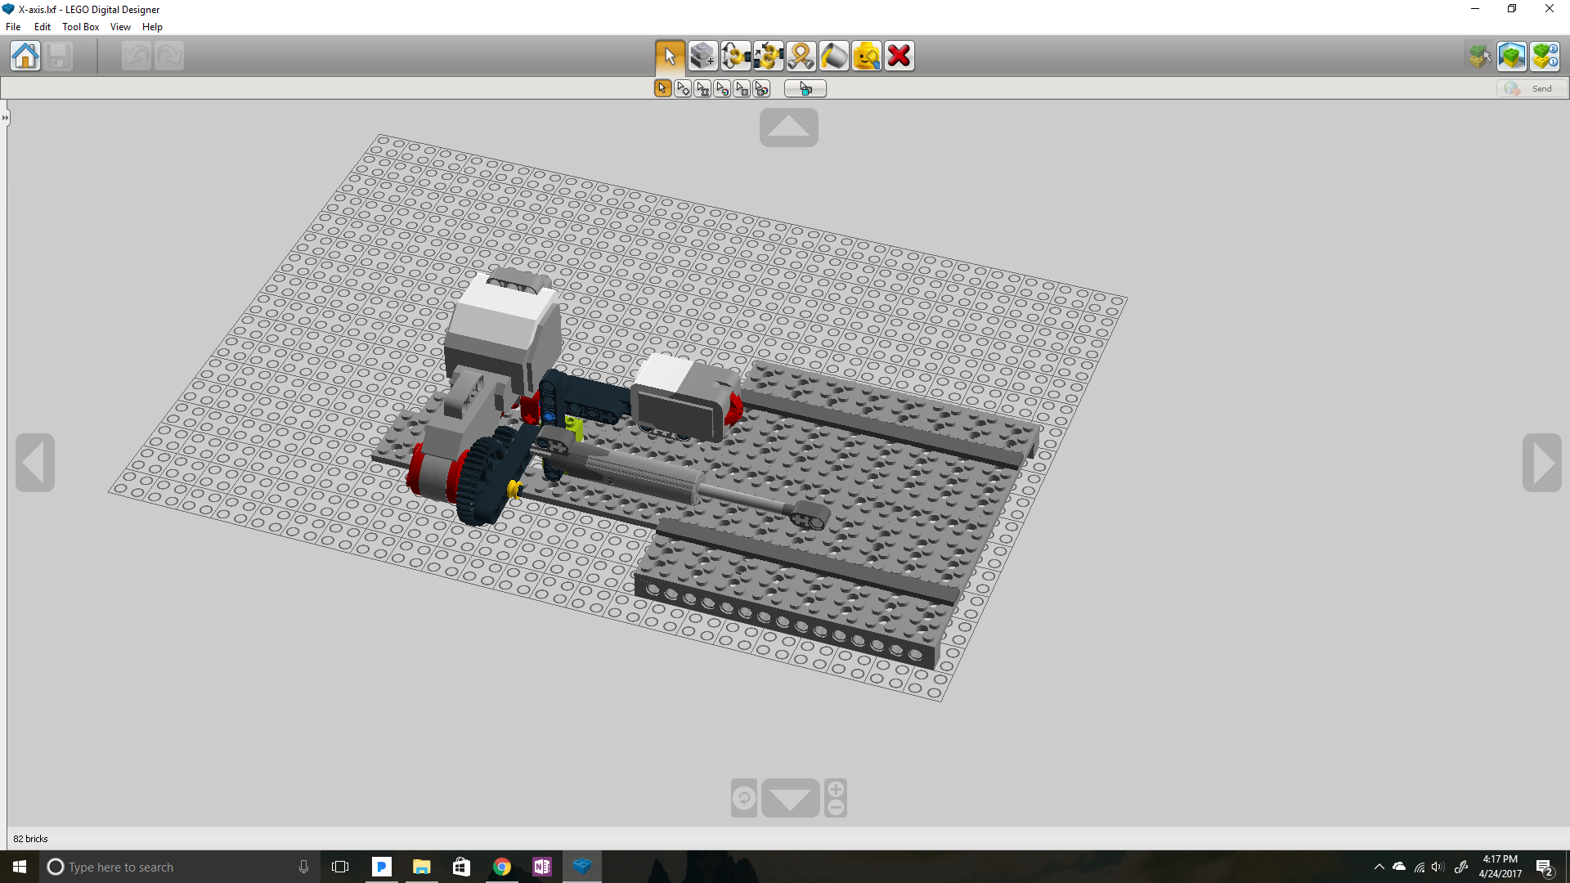The image size is (1570, 883).
Task: Save the current model via save icon
Action: 58,56
